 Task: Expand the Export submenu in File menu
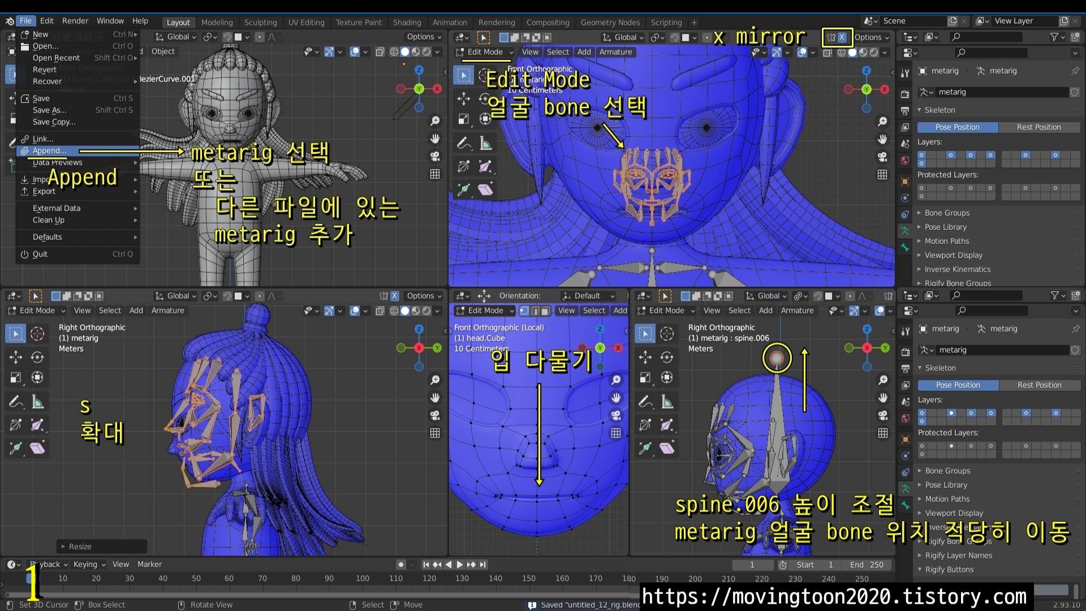coord(77,191)
